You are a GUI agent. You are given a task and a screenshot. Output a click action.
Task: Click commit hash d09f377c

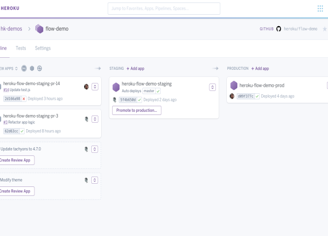click(245, 96)
